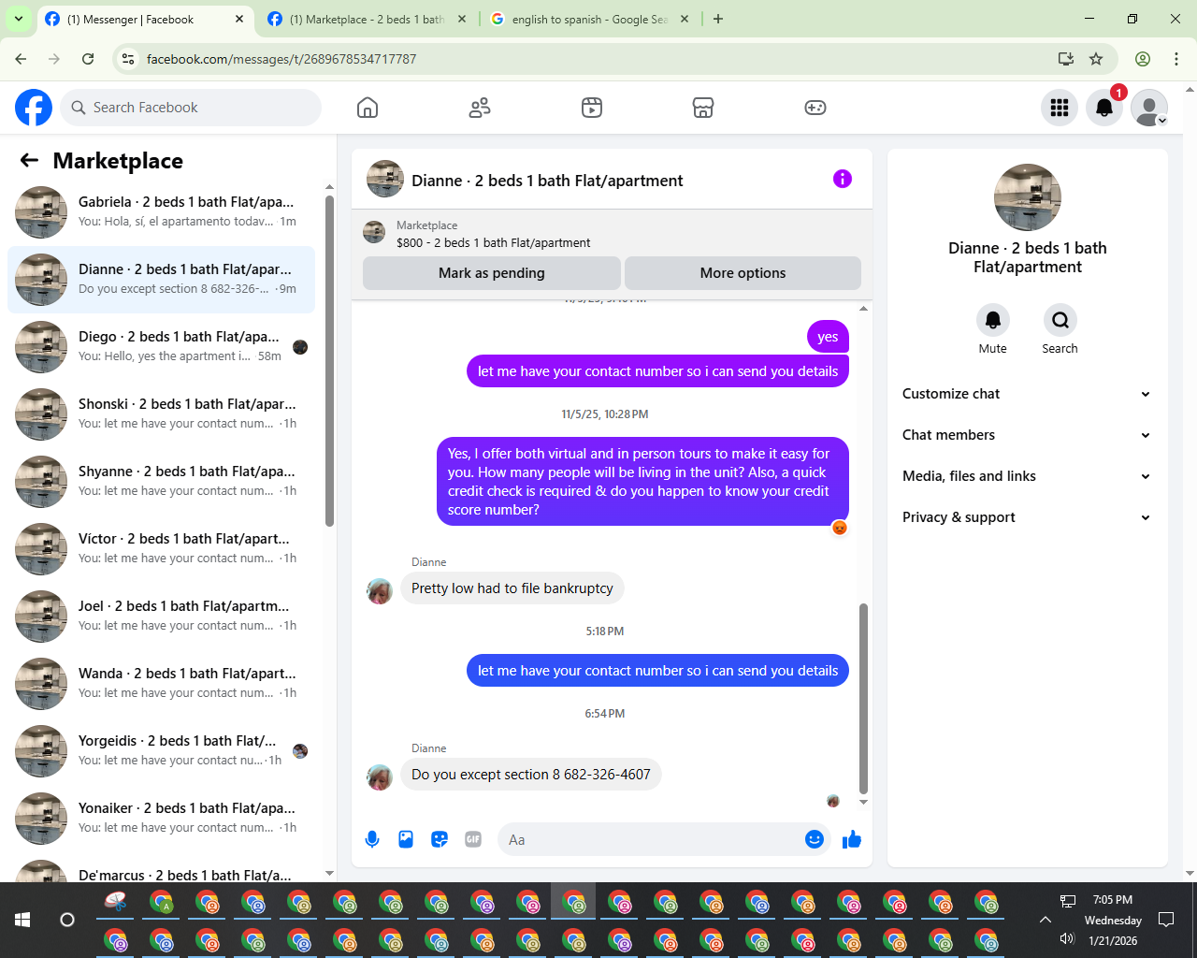
Task: Click More options button
Action: tap(743, 273)
